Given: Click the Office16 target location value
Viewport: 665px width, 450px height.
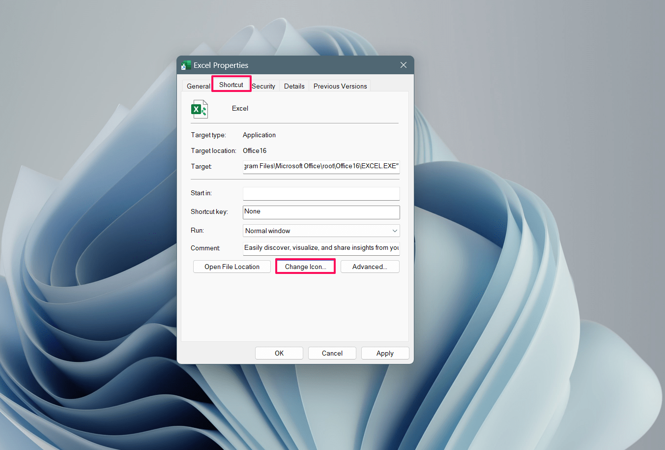Looking at the screenshot, I should (x=255, y=150).
